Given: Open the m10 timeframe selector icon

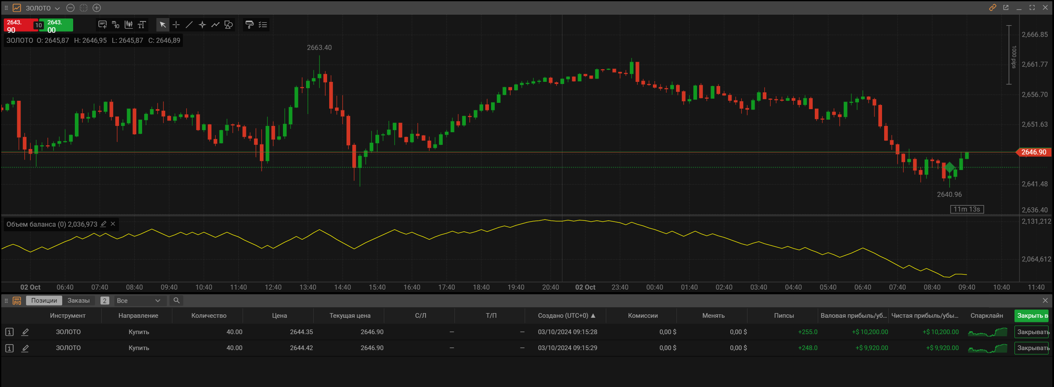Looking at the screenshot, I should (116, 25).
